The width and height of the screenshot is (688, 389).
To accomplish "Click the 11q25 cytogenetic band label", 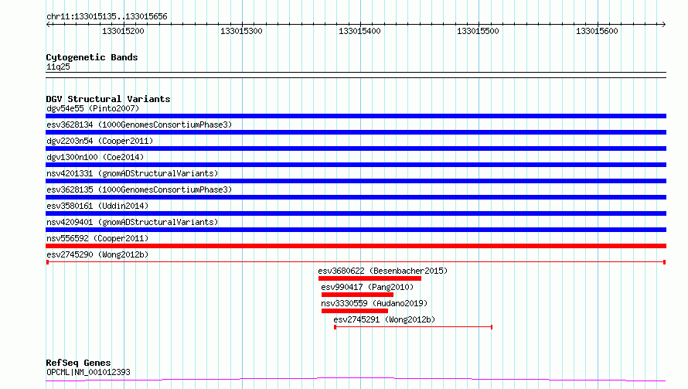I will coord(58,67).
